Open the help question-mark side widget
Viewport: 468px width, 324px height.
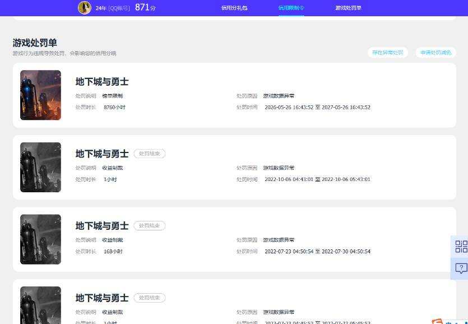tap(461, 269)
